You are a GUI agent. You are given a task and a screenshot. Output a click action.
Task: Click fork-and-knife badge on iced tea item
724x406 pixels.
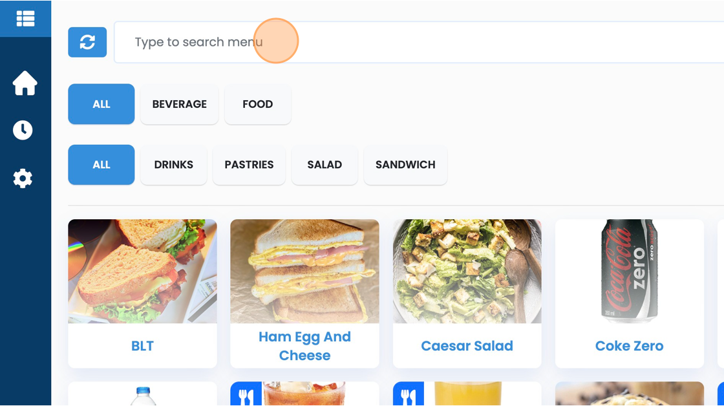pyautogui.click(x=246, y=395)
